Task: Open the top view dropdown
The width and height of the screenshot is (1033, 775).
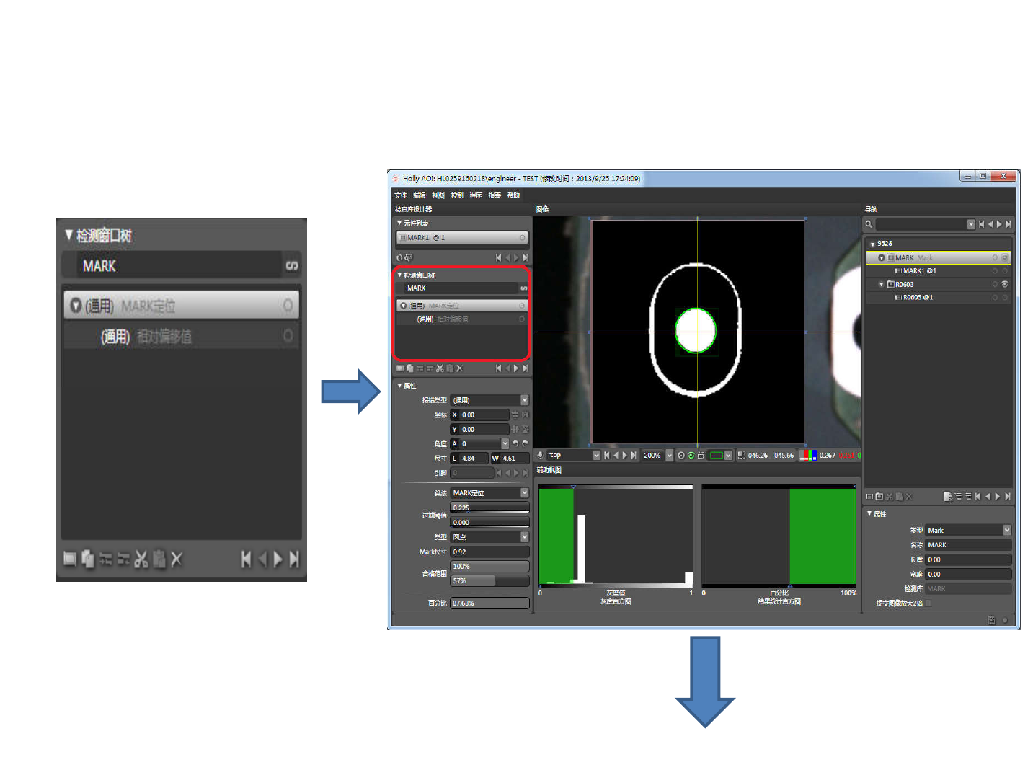Action: click(596, 455)
